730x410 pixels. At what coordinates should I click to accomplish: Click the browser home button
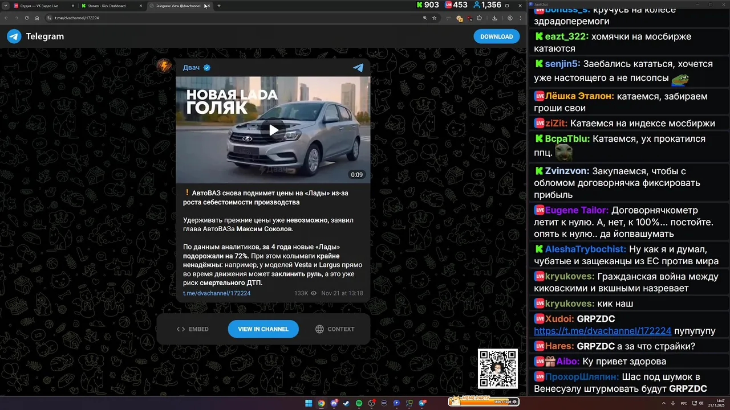pyautogui.click(x=37, y=18)
